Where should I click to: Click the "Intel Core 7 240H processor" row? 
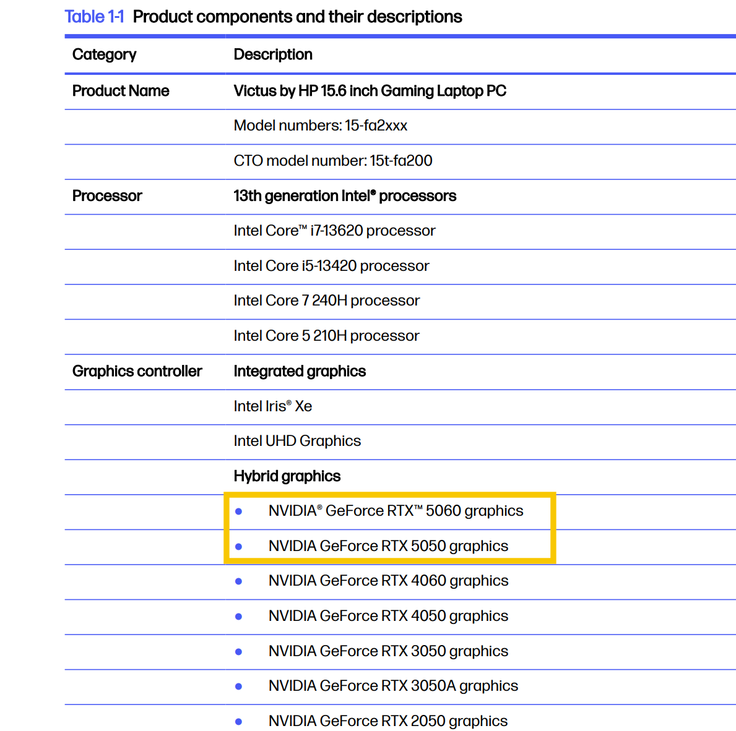327,301
